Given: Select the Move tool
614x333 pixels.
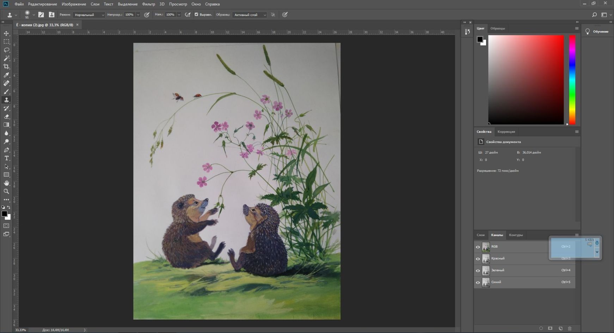Looking at the screenshot, I should click(x=6, y=33).
